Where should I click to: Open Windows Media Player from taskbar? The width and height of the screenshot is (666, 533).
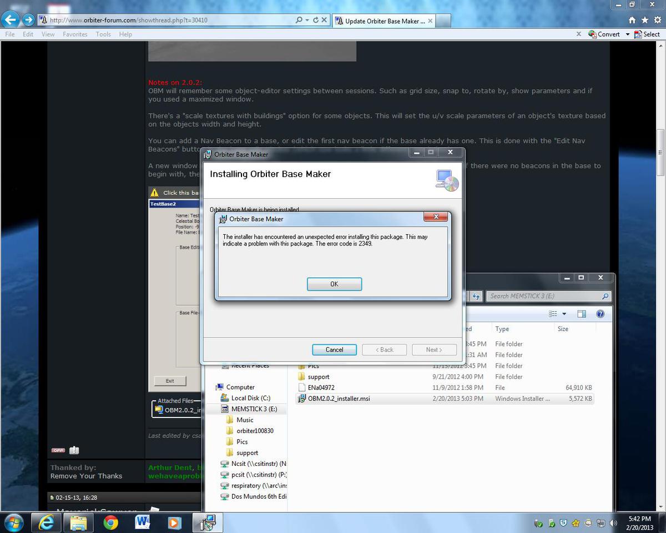[x=174, y=523]
